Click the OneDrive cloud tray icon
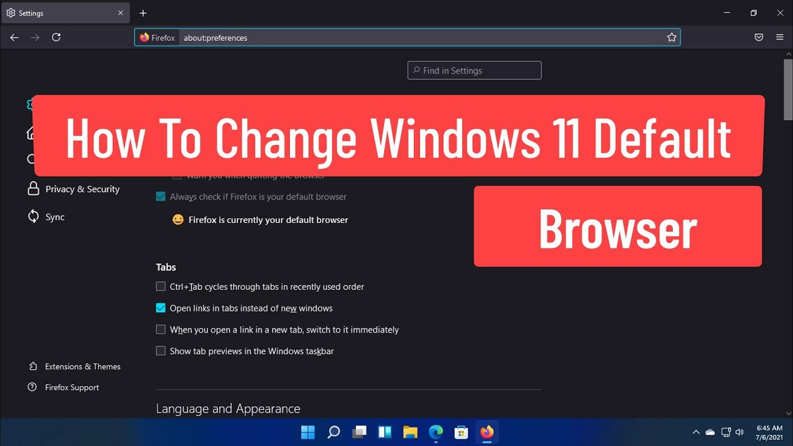This screenshot has width=793, height=446. point(711,432)
